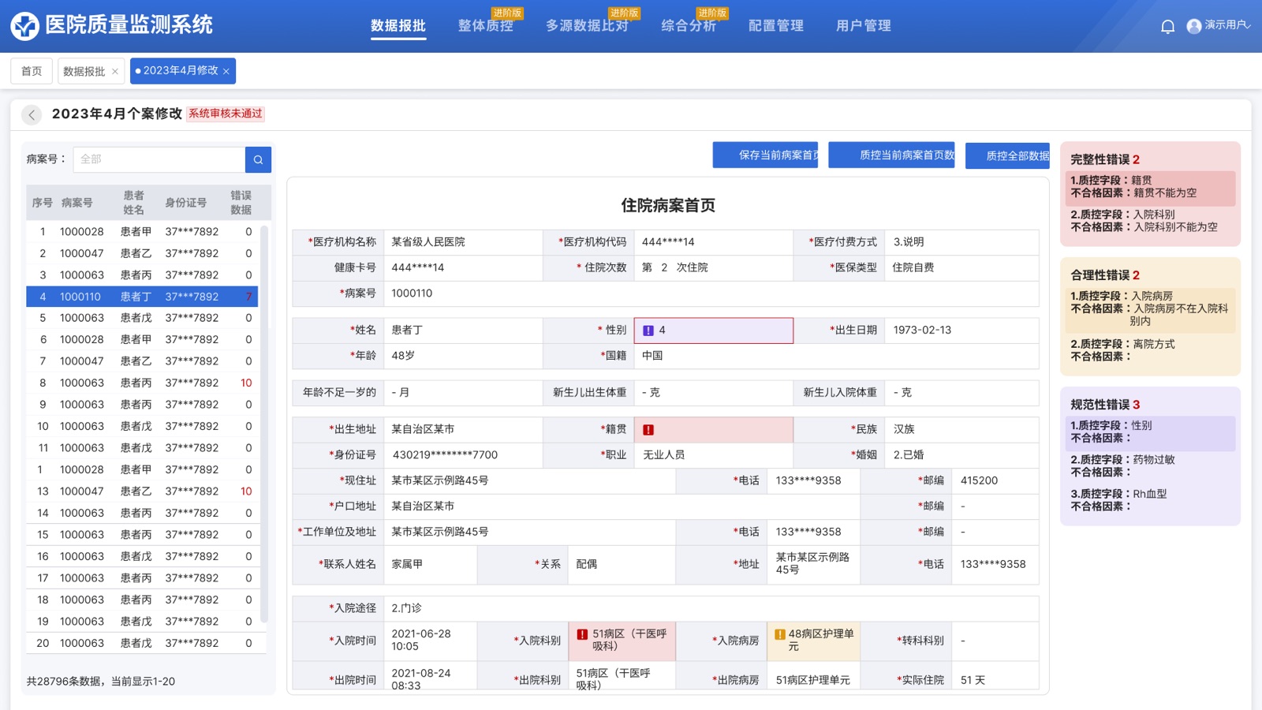1262x710 pixels.
Task: Click the 医保类型 value 住院自费
Action: [x=913, y=267]
